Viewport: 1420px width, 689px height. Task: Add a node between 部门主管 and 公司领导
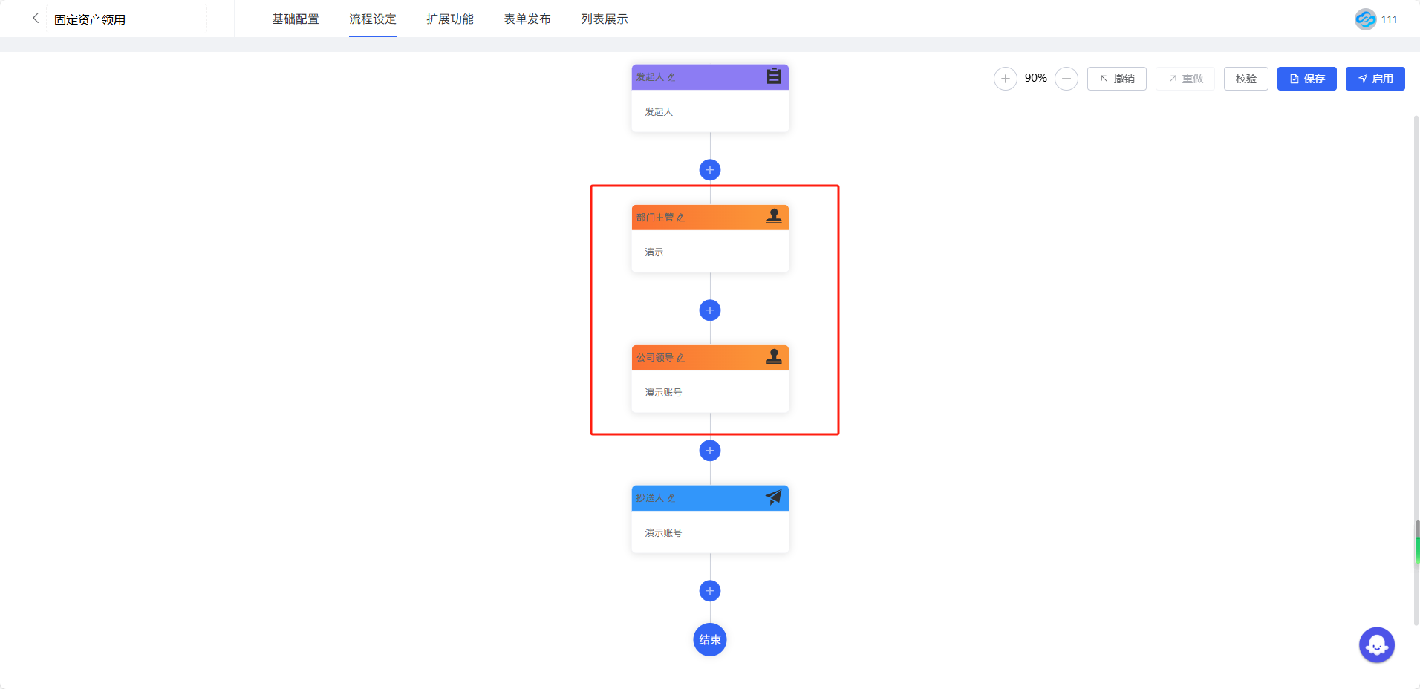click(709, 310)
